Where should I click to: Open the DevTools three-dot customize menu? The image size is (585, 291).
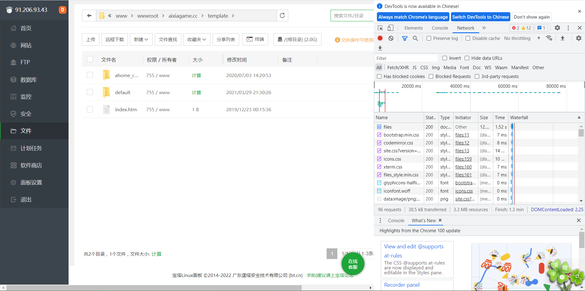coord(568,28)
